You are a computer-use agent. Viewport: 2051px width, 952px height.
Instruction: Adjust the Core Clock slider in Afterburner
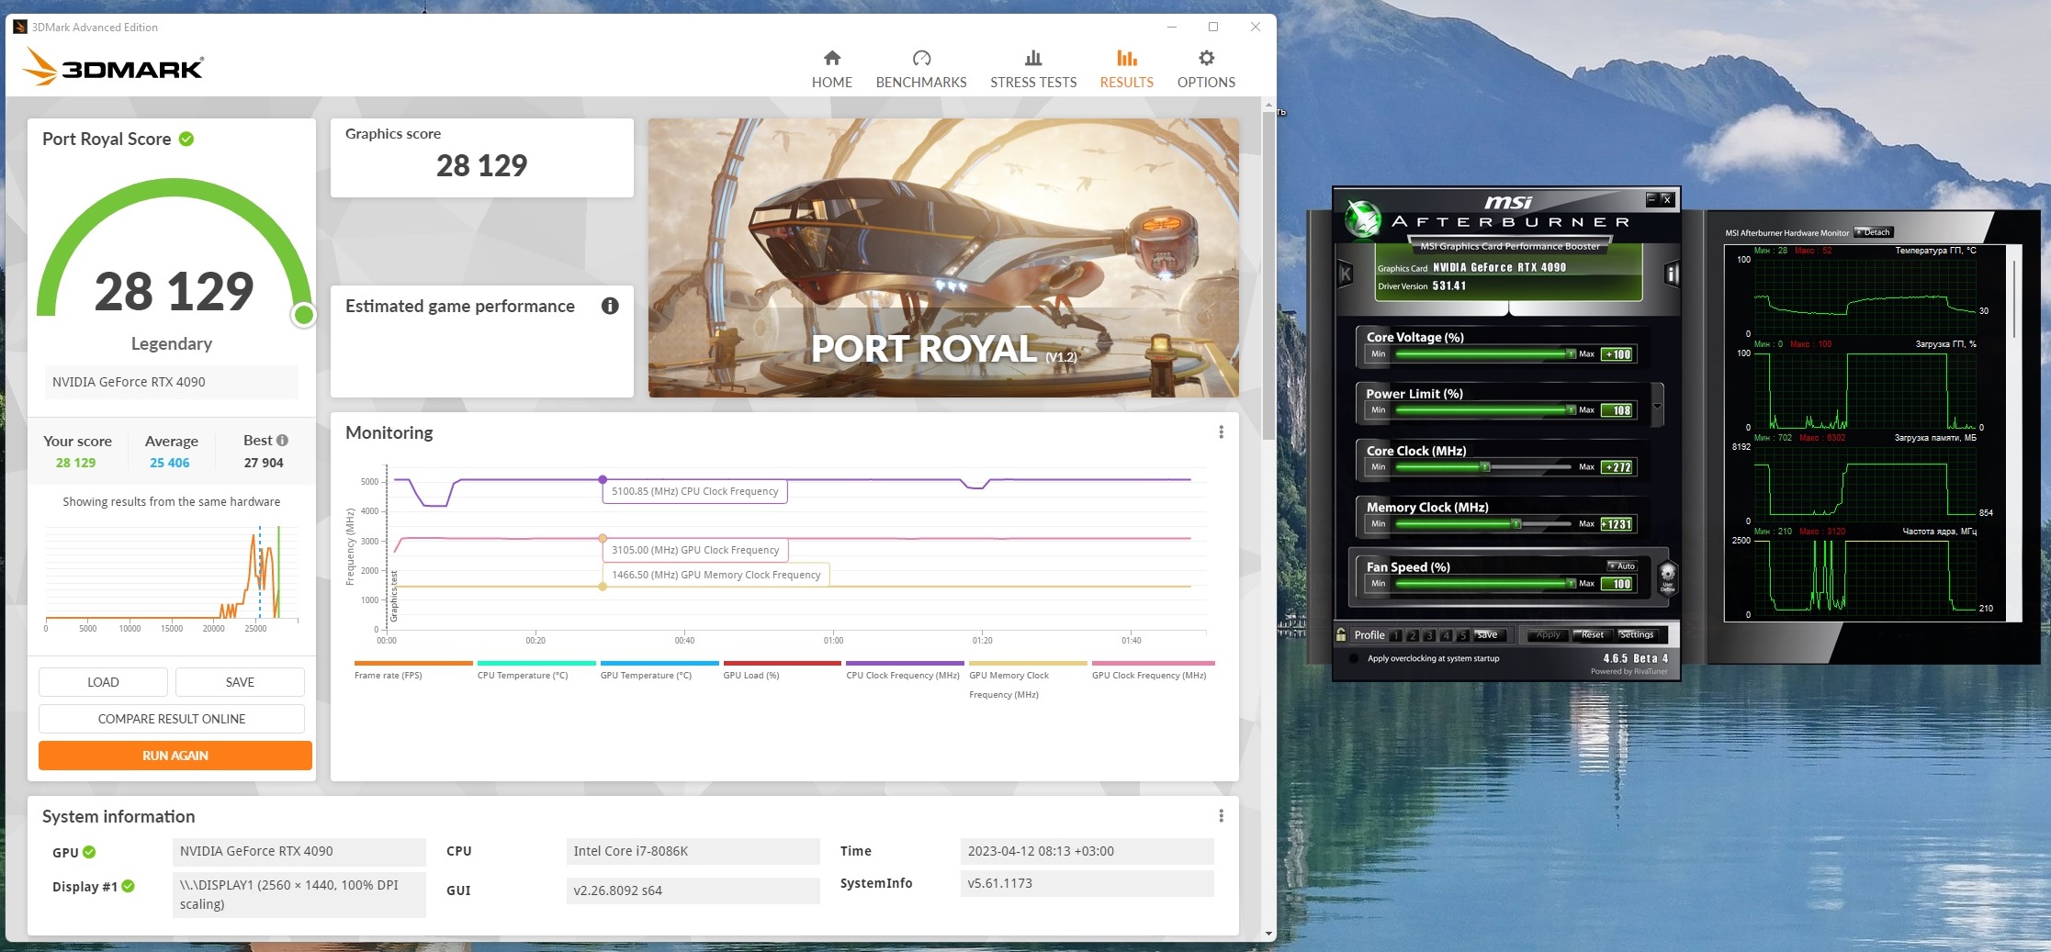click(1483, 466)
